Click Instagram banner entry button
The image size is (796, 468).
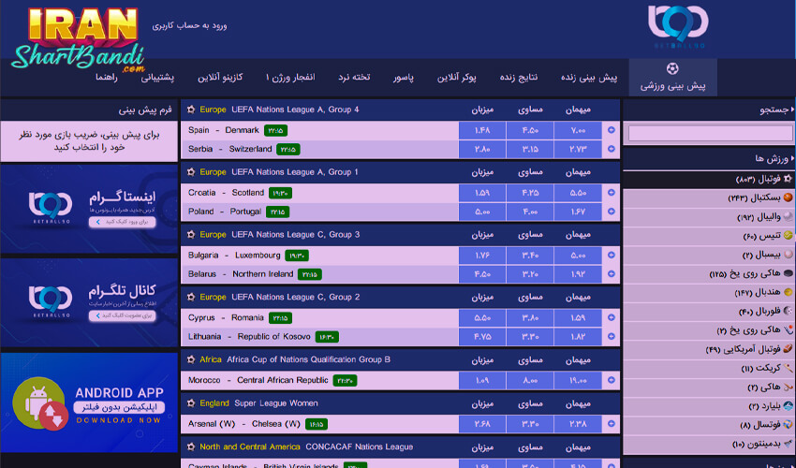click(123, 222)
